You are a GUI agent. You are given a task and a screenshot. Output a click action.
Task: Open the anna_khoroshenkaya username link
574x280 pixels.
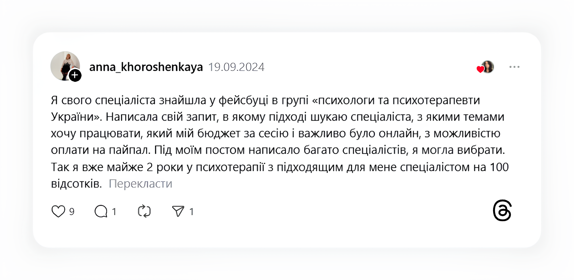tap(146, 67)
